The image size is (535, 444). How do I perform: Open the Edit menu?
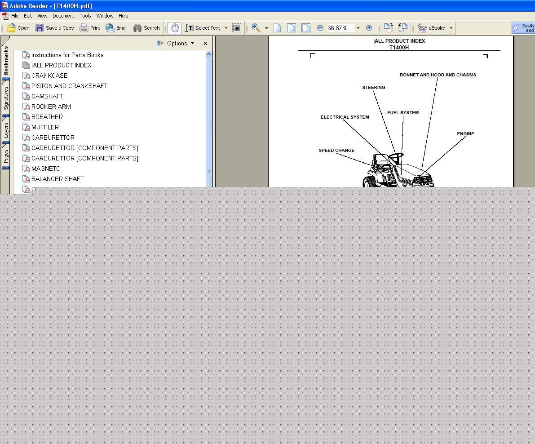28,16
